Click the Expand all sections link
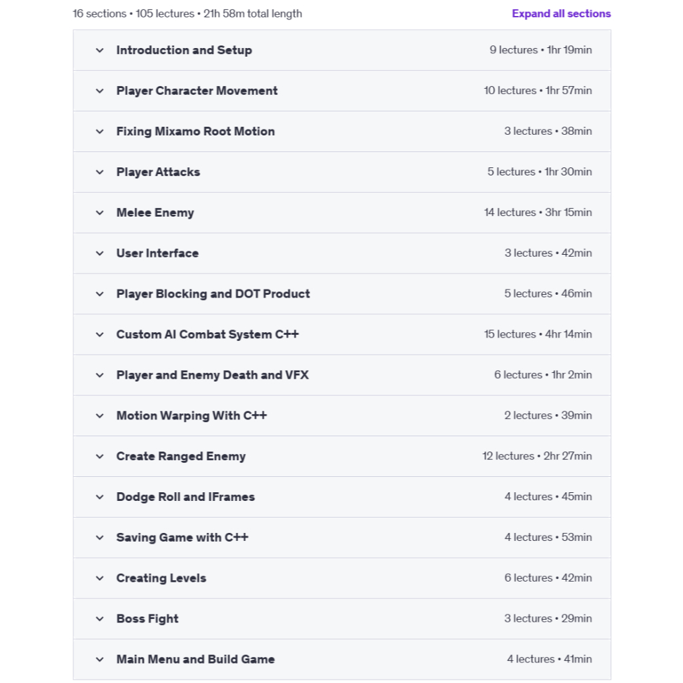Viewport: 683px width, 683px height. tap(561, 13)
